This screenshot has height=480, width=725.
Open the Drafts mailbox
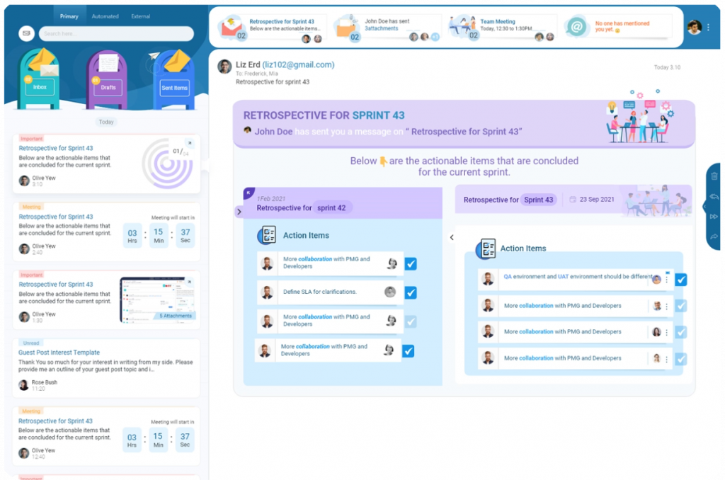pyautogui.click(x=107, y=80)
